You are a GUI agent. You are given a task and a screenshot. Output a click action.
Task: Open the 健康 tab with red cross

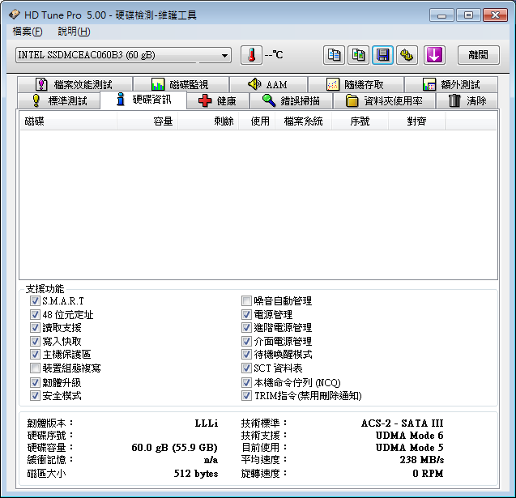tap(218, 101)
